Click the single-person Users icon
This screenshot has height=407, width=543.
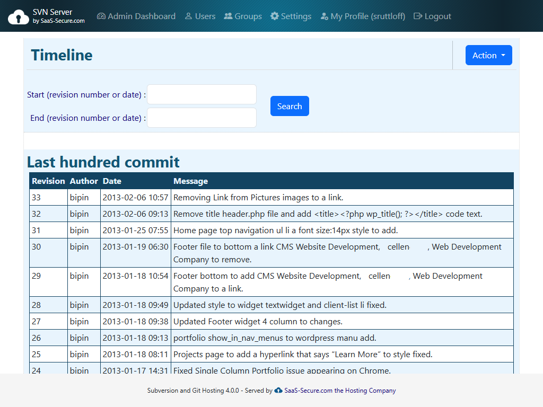[x=188, y=16]
